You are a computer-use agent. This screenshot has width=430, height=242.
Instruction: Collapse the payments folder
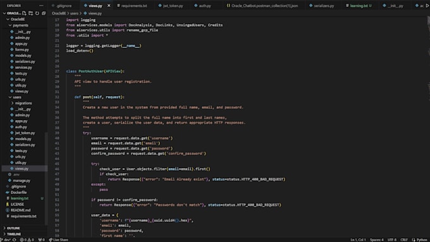(10, 25)
